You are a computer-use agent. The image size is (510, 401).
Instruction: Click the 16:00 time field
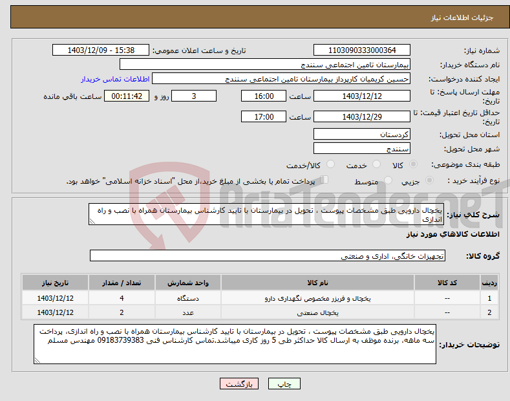click(264, 96)
